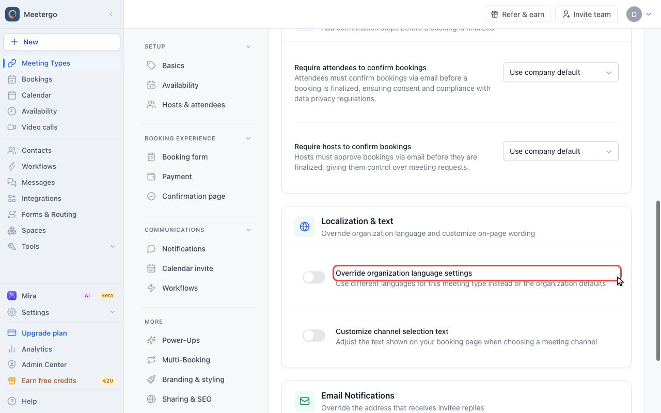Click the Beta badge next to Mira
Screen dimensions: 661x413
click(107, 296)
